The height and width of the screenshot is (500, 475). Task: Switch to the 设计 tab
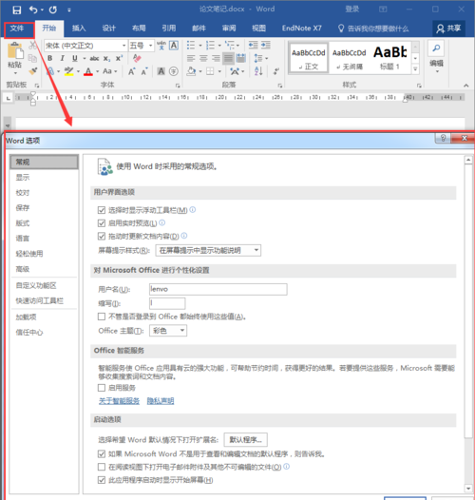(108, 29)
